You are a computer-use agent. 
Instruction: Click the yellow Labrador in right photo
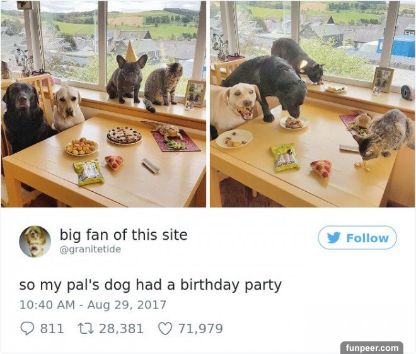tap(234, 106)
